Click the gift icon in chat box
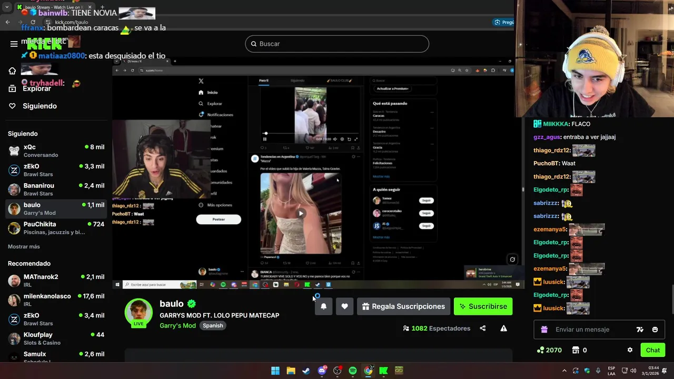This screenshot has height=379, width=674. point(544,330)
